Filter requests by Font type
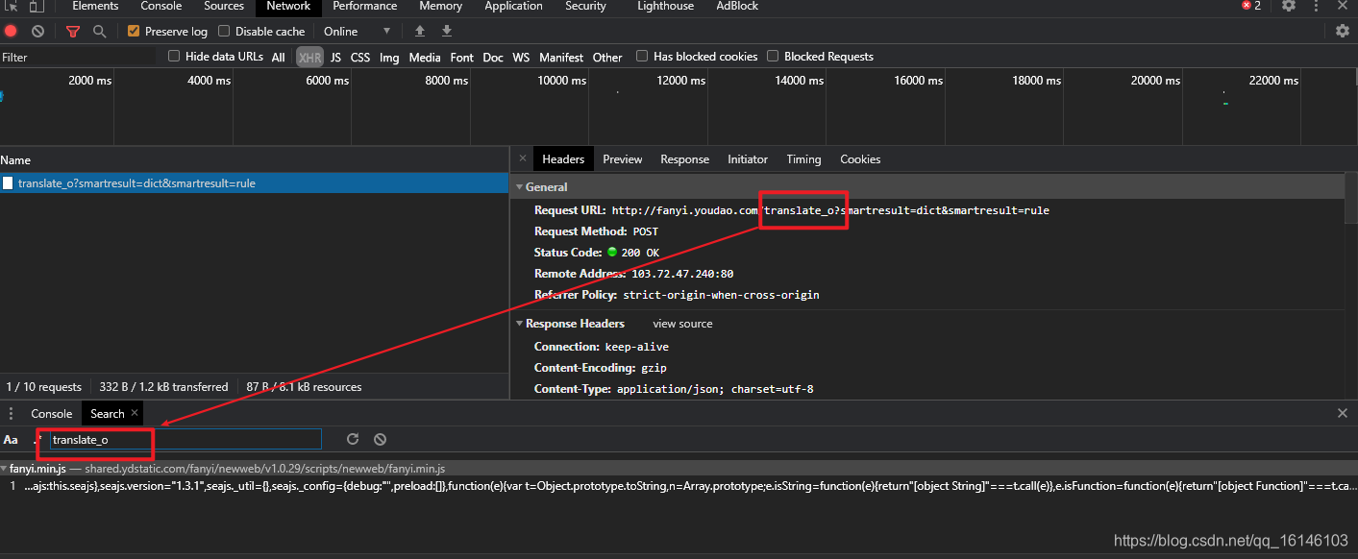This screenshot has width=1358, height=559. tap(462, 57)
